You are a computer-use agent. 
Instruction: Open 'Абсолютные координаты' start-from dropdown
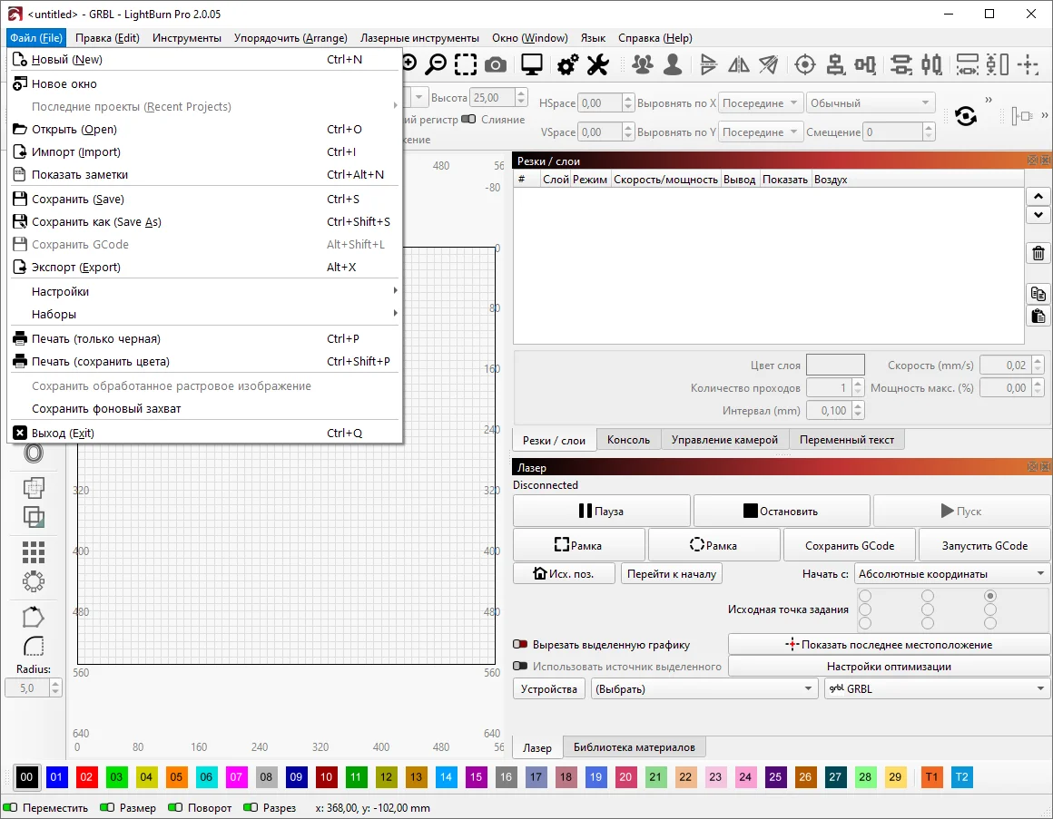pyautogui.click(x=951, y=574)
